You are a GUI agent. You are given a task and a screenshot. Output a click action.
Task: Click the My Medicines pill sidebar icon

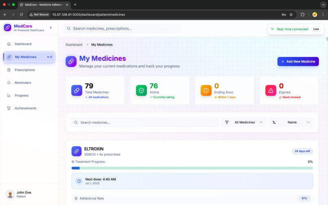coord(9,57)
